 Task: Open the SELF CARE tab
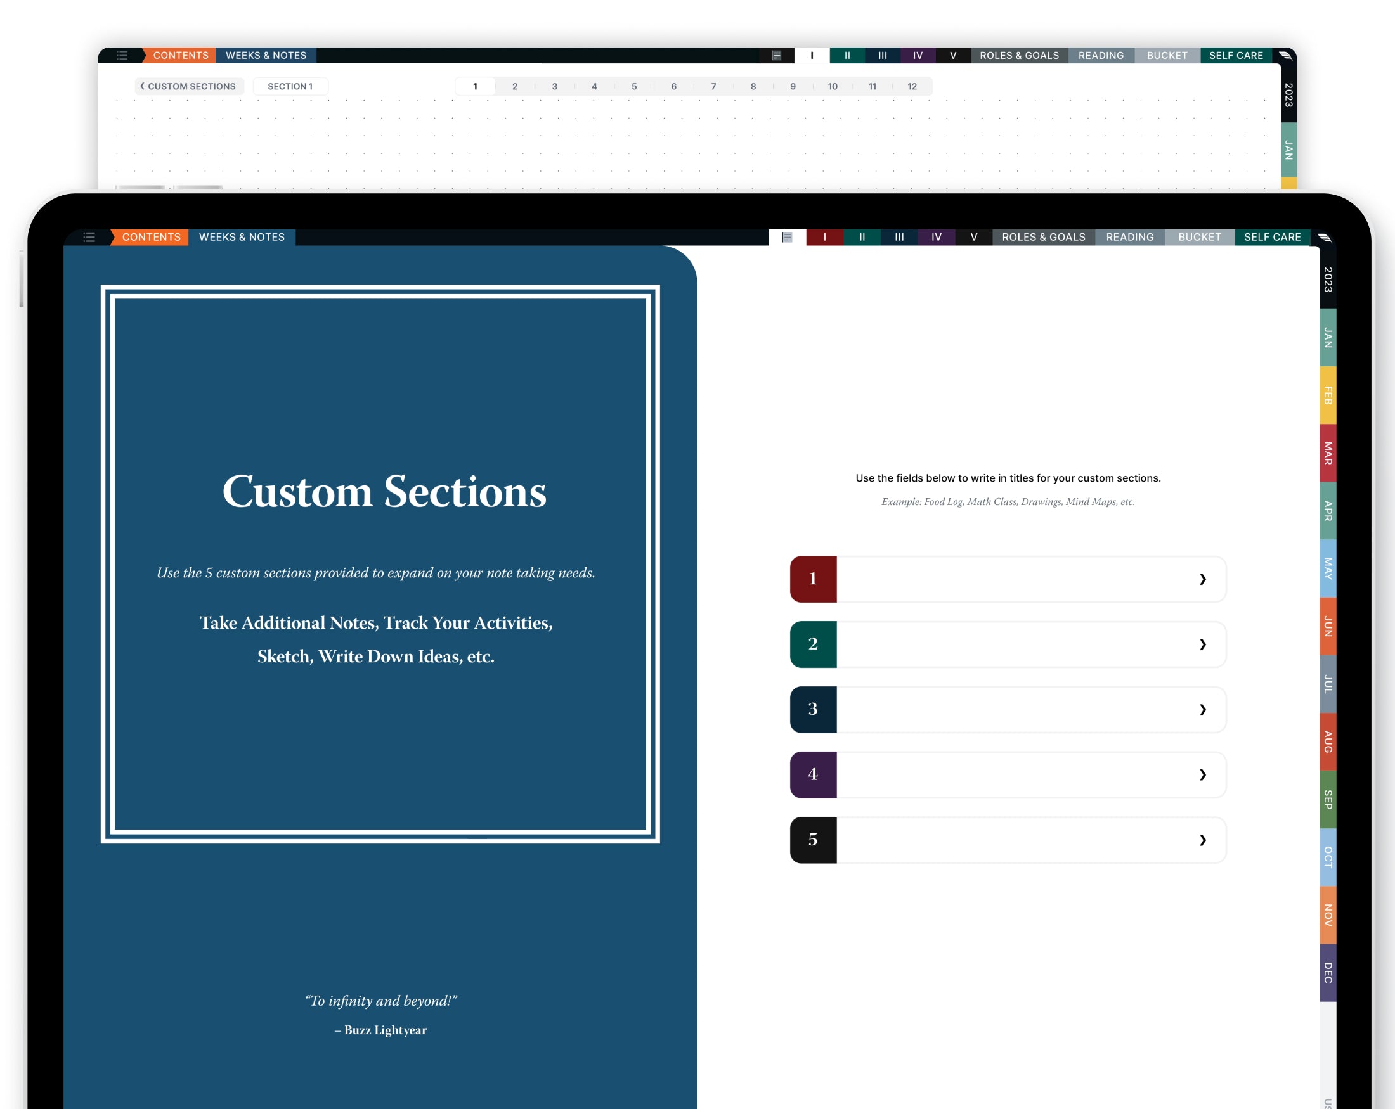point(1271,237)
